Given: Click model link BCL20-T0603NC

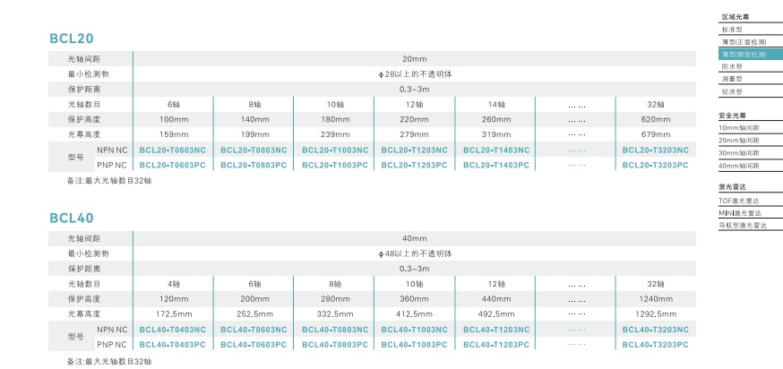Looking at the screenshot, I should click(x=173, y=150).
